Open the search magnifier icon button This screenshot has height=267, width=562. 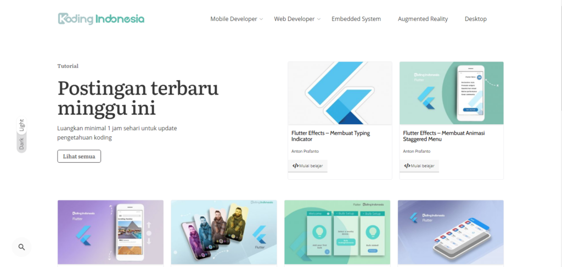21,247
